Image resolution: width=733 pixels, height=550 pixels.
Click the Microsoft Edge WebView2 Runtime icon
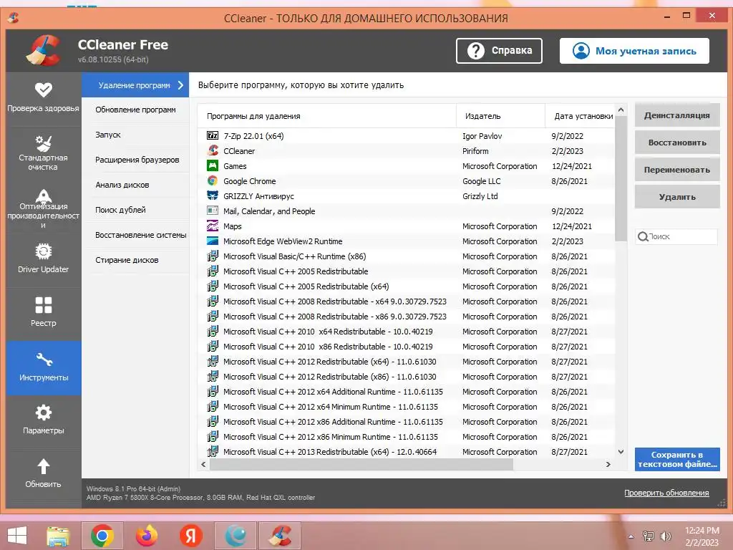click(213, 241)
